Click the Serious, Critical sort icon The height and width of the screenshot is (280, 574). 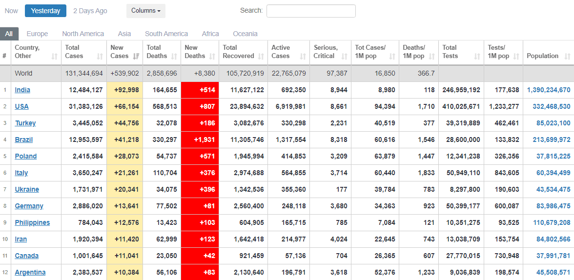point(345,56)
